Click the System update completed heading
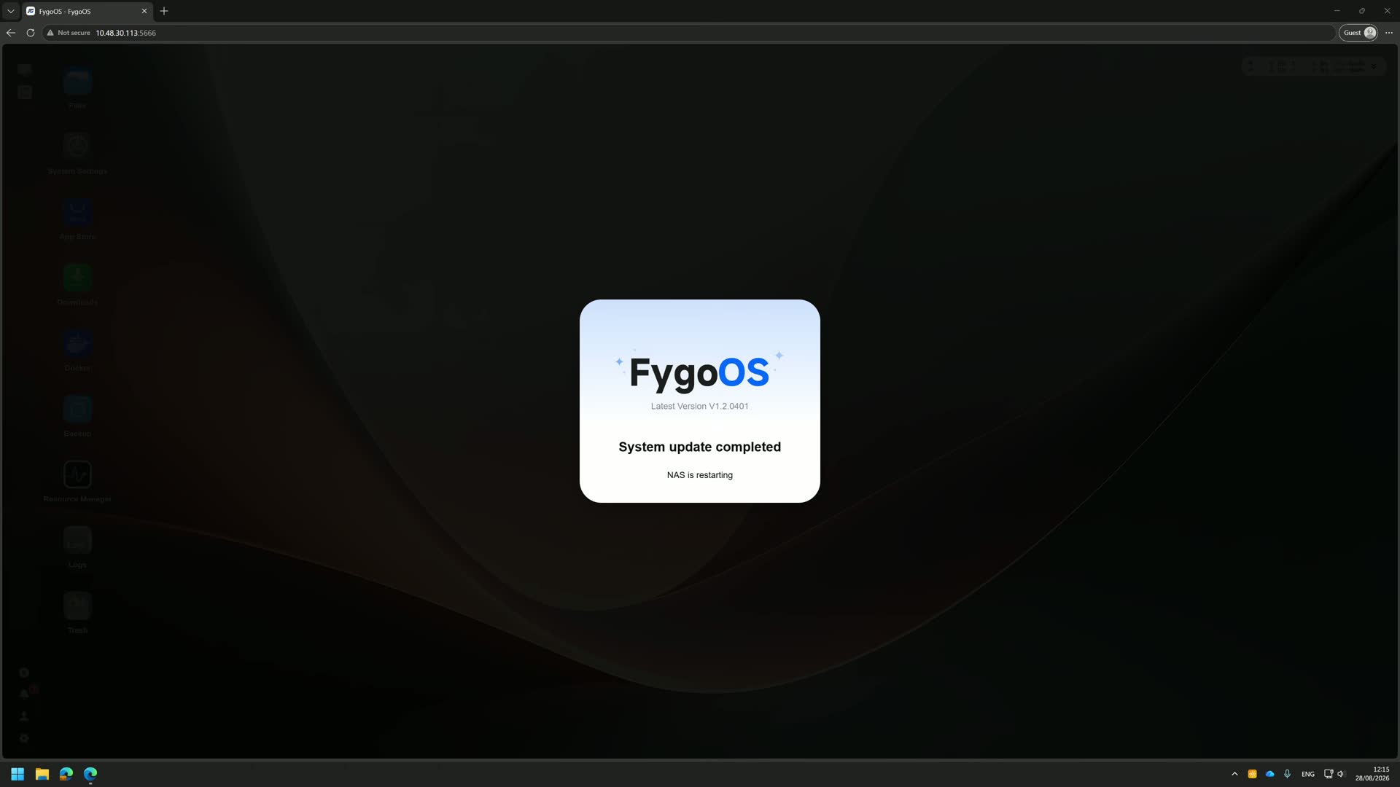 click(699, 447)
